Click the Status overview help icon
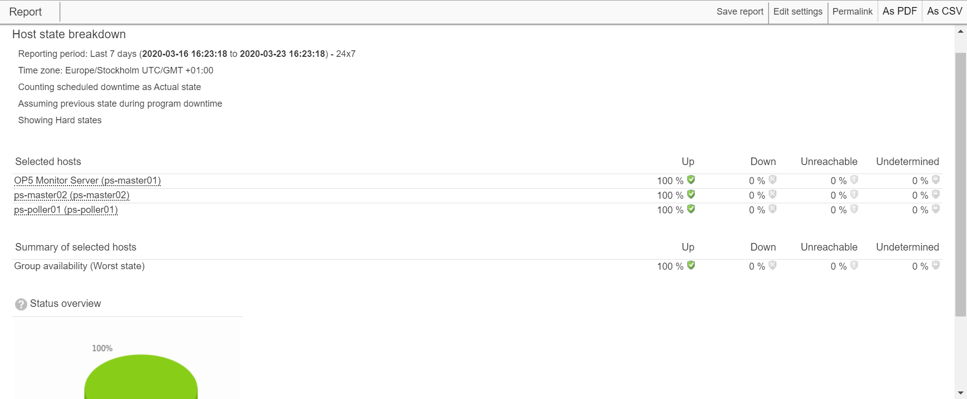Image resolution: width=967 pixels, height=399 pixels. pyautogui.click(x=21, y=304)
